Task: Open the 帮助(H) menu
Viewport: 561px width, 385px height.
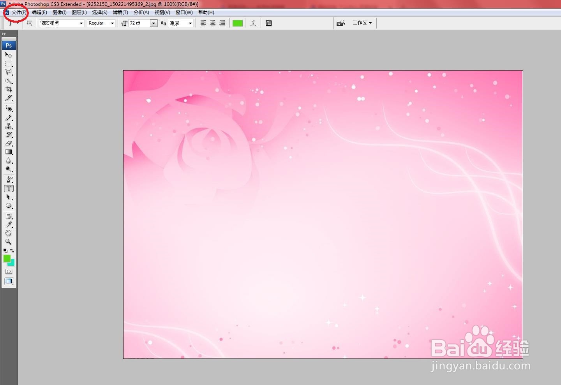Action: [x=206, y=12]
